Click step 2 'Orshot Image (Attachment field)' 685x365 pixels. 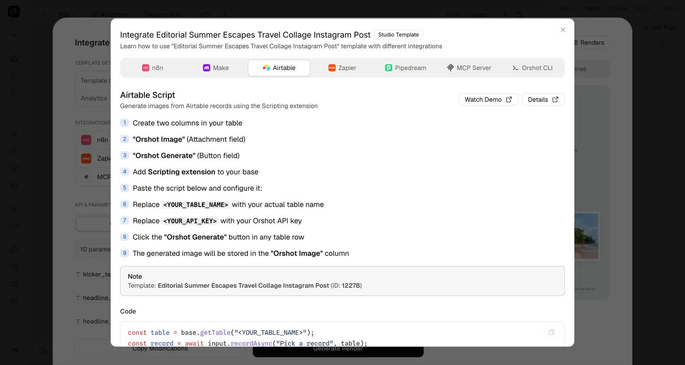point(189,139)
